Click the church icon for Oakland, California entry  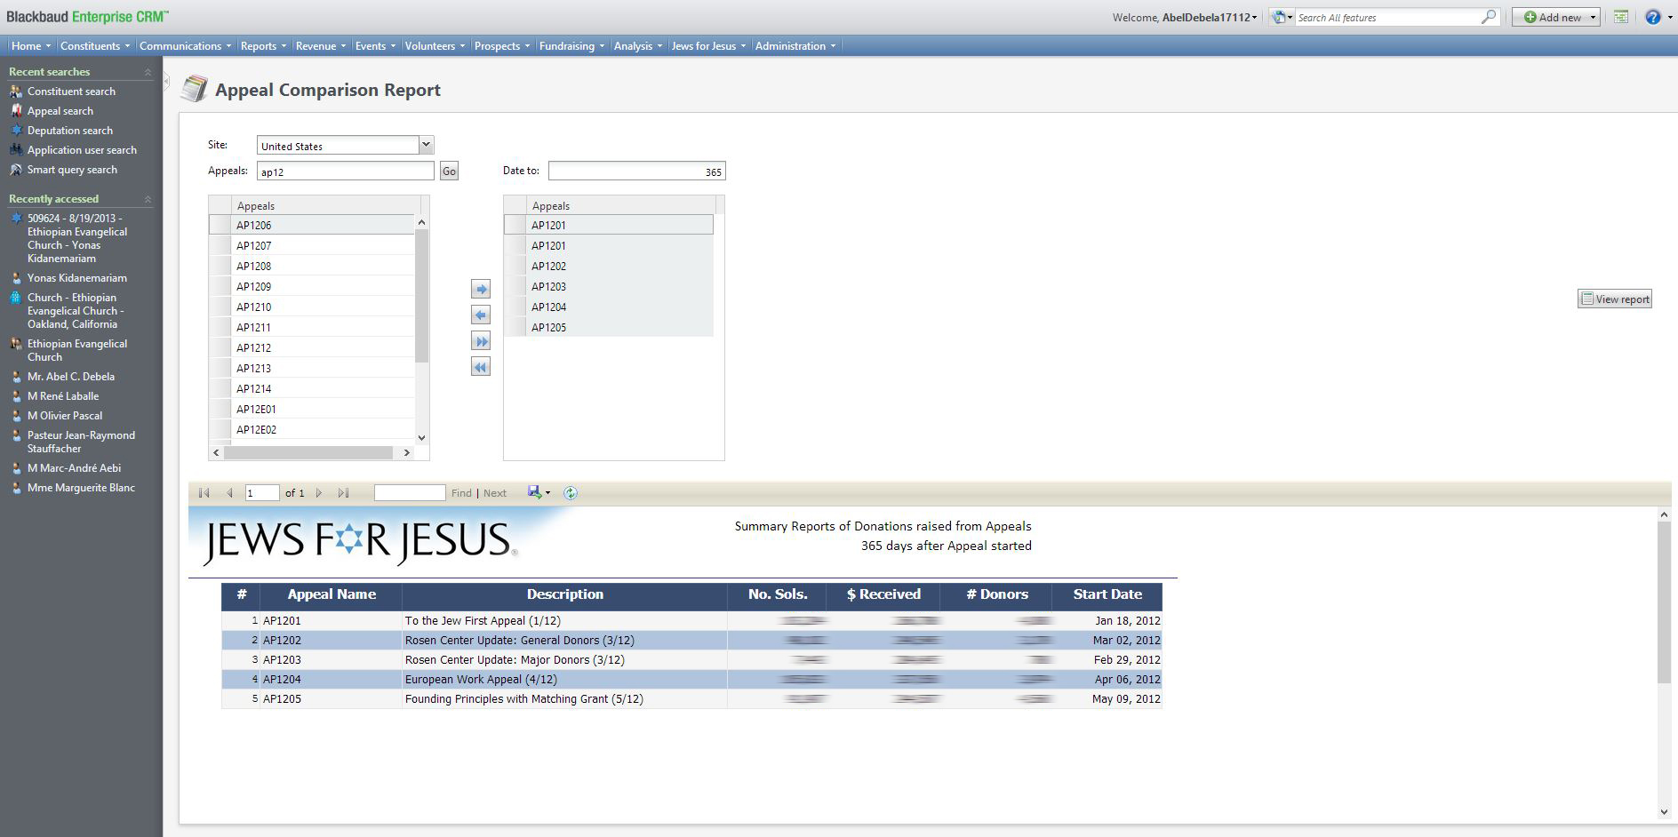pos(16,298)
